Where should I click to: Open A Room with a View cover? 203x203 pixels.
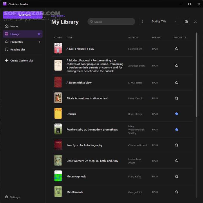coord(58,82)
